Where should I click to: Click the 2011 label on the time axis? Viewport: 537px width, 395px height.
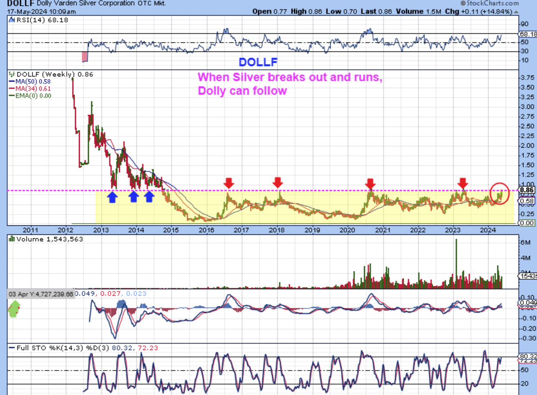pos(30,230)
